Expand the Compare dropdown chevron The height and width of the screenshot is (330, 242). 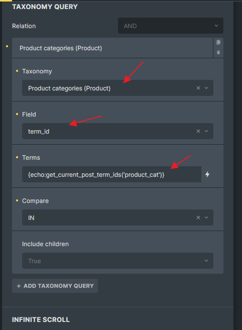pos(206,217)
